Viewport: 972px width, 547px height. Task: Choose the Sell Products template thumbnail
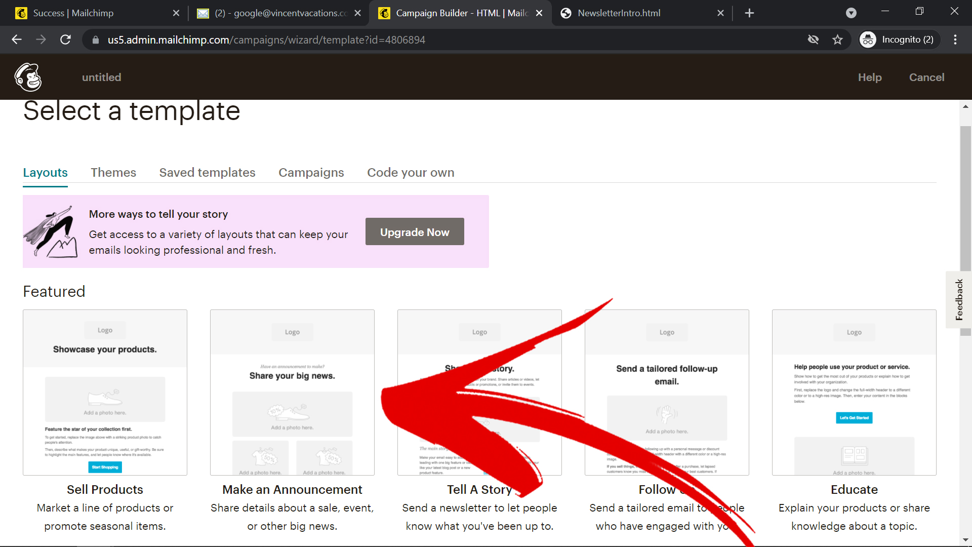pos(105,393)
